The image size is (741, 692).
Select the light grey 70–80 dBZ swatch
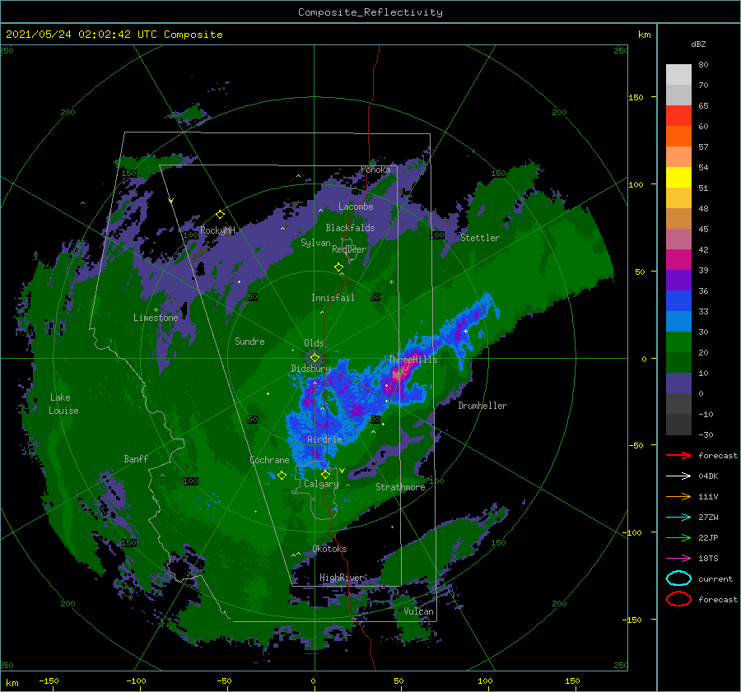(678, 74)
